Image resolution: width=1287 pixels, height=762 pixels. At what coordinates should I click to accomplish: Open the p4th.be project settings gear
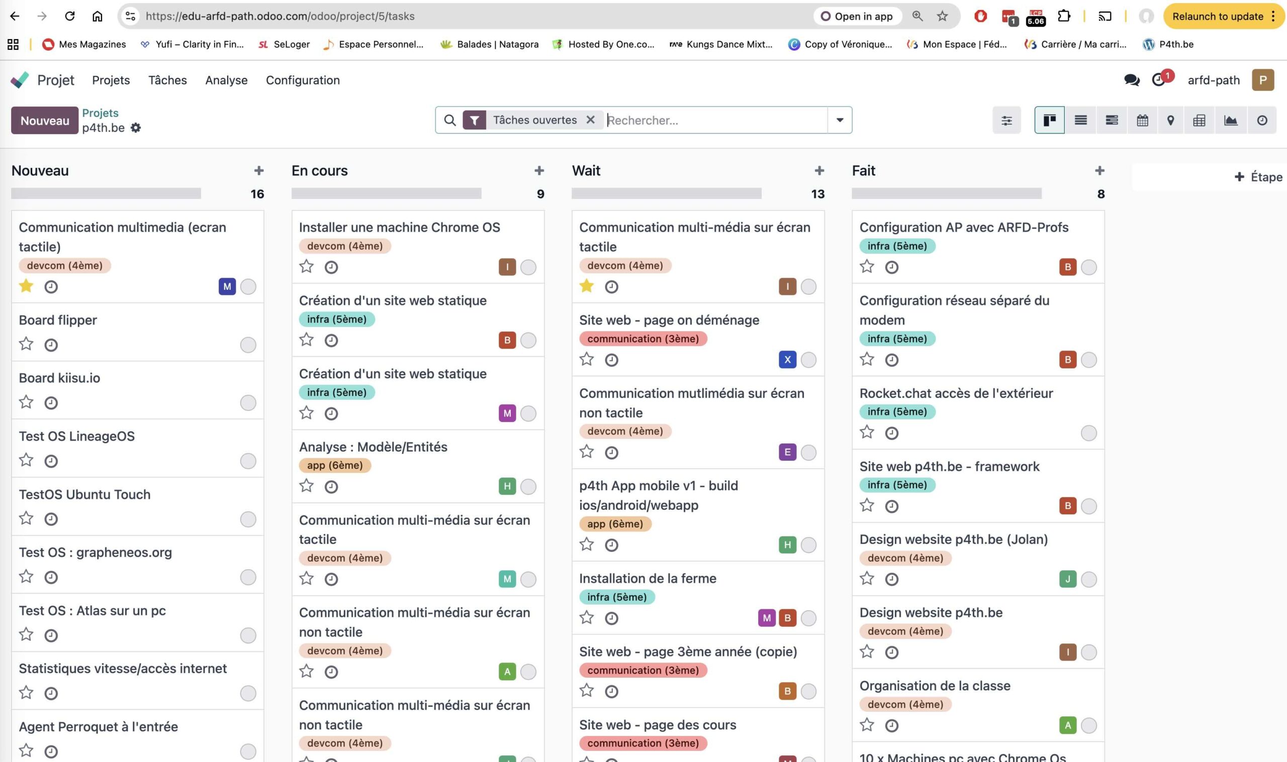136,128
